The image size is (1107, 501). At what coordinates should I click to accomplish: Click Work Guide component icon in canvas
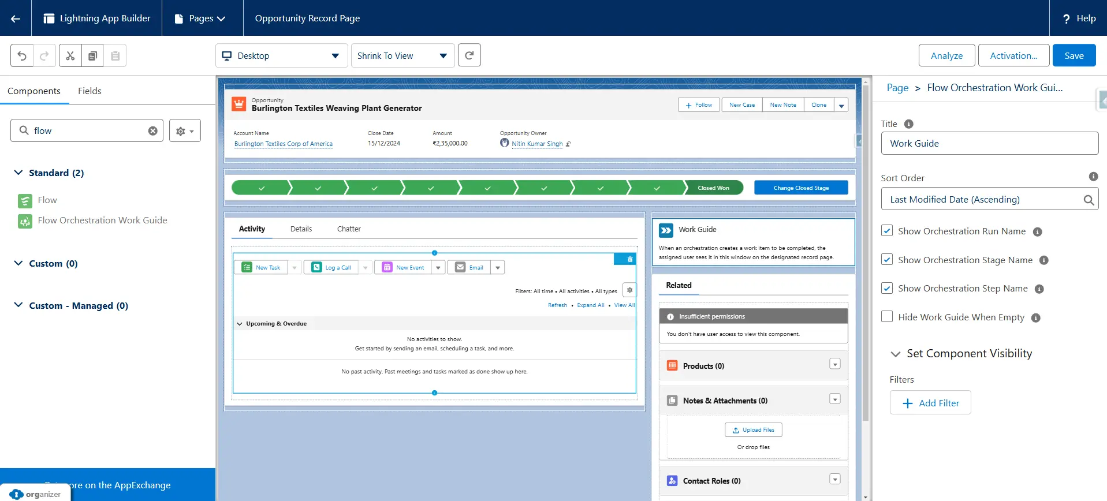click(x=666, y=230)
